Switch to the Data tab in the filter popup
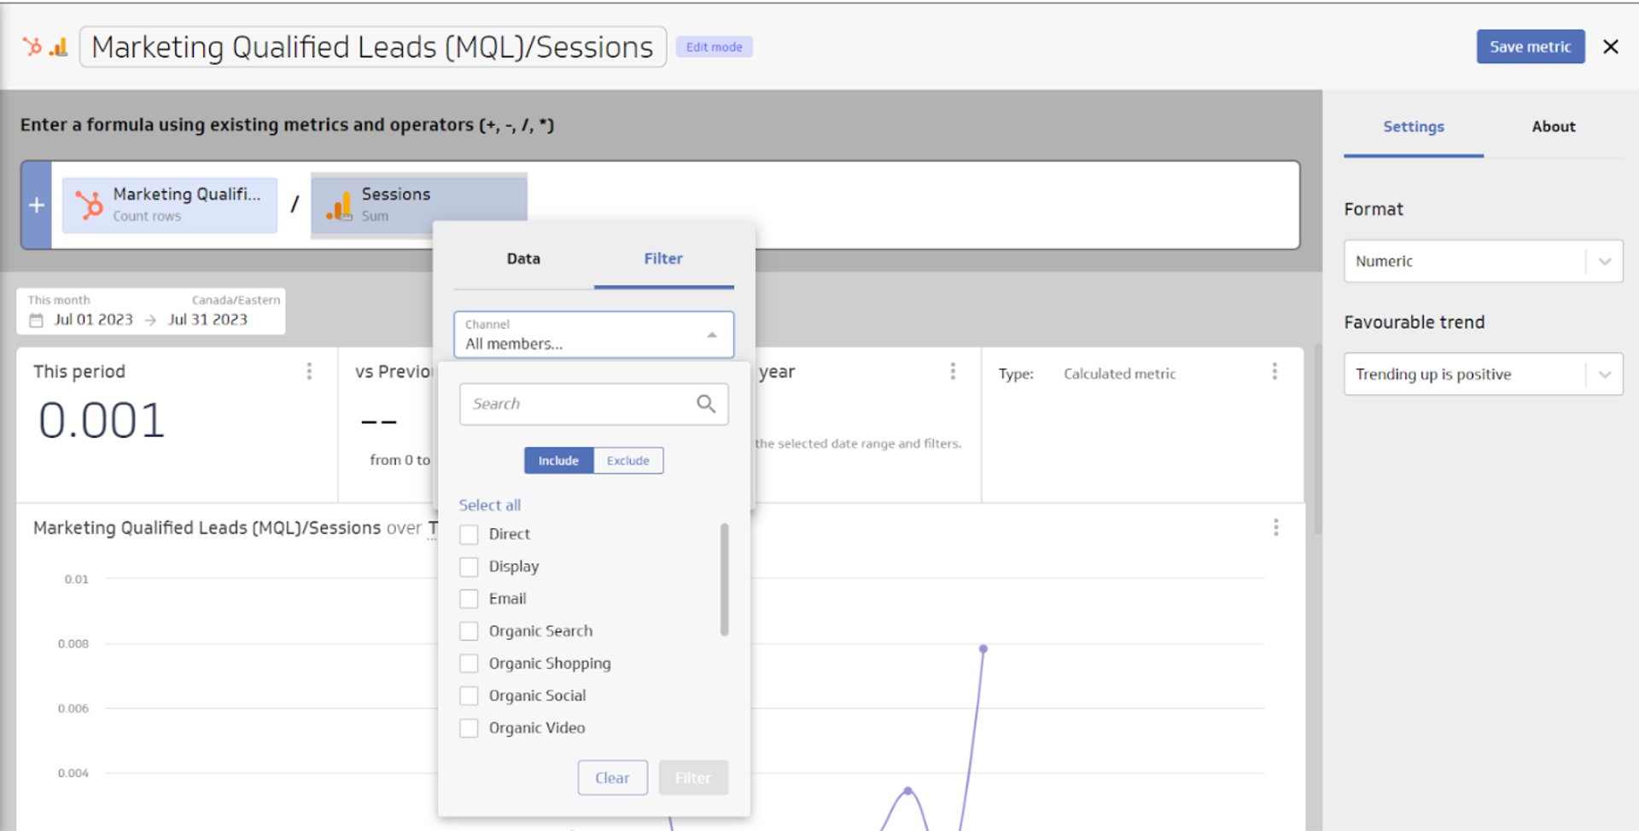Viewport: 1639px width, 831px height. (522, 259)
